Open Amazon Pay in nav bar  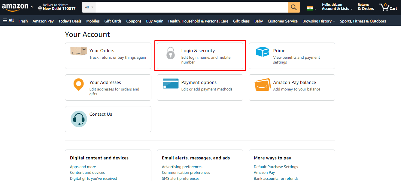coord(43,21)
